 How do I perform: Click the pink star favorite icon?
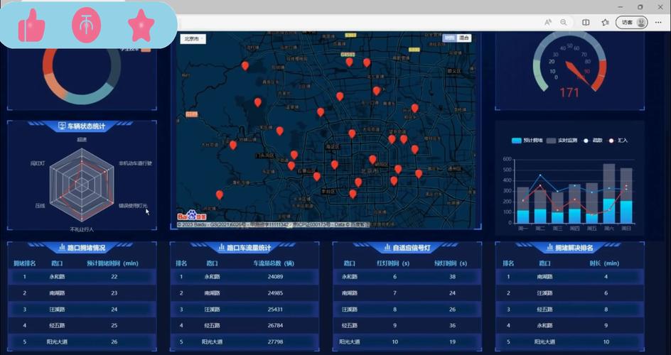click(x=141, y=26)
